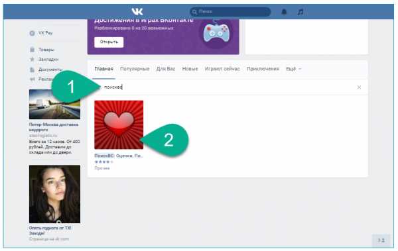This screenshot has width=398, height=251.
Task: Click the Открыть button on the achievements banner
Action: [109, 42]
